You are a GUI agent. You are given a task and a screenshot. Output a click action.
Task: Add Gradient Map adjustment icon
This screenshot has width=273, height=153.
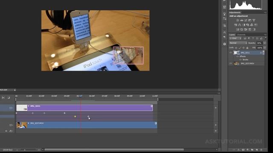coord(254,29)
